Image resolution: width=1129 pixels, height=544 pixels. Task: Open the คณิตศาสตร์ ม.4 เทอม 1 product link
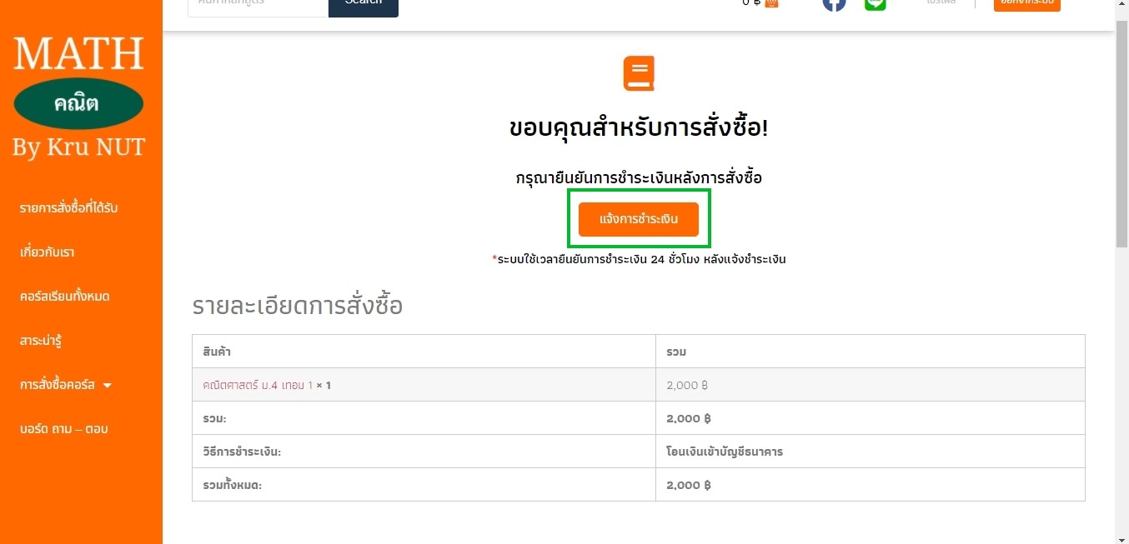258,385
